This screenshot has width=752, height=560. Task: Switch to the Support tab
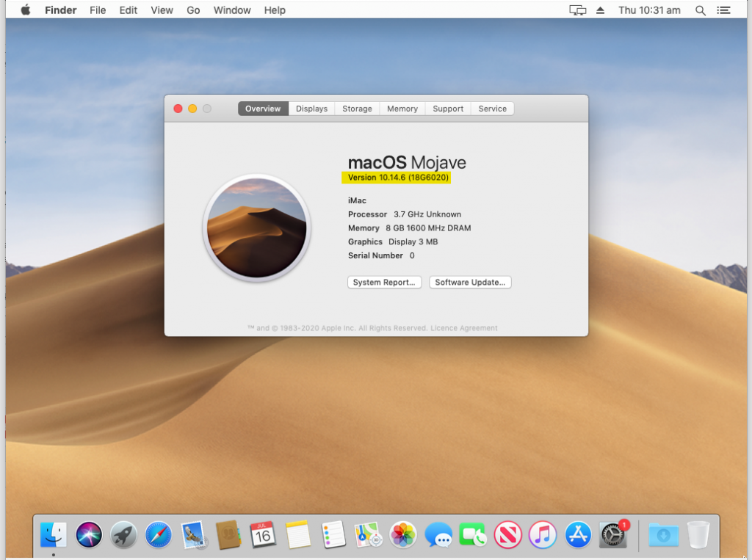[448, 109]
